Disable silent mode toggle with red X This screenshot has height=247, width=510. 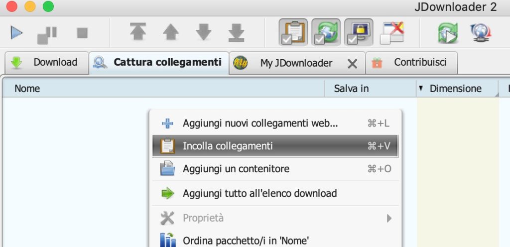point(391,33)
